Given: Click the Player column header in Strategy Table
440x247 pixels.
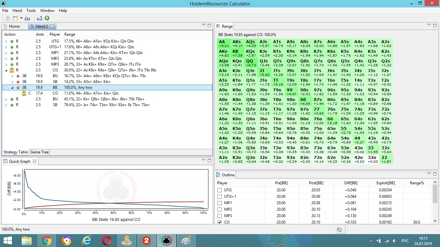Looking at the screenshot, I should pos(55,34).
